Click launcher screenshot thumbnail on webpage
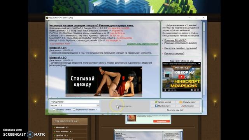The height and width of the screenshot is (140, 249). click(x=148, y=135)
